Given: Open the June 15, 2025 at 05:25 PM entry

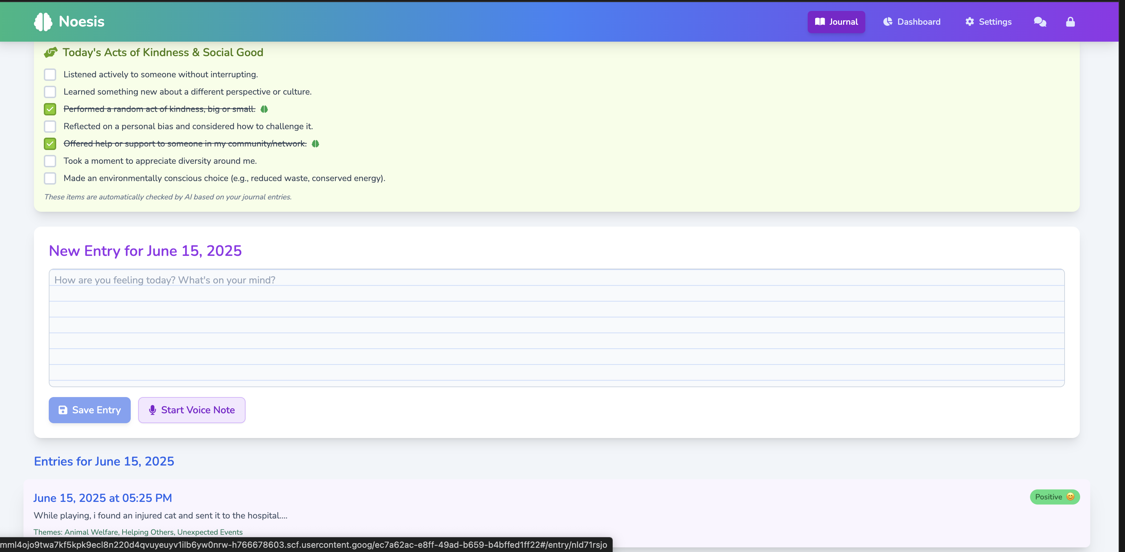Looking at the screenshot, I should 102,498.
